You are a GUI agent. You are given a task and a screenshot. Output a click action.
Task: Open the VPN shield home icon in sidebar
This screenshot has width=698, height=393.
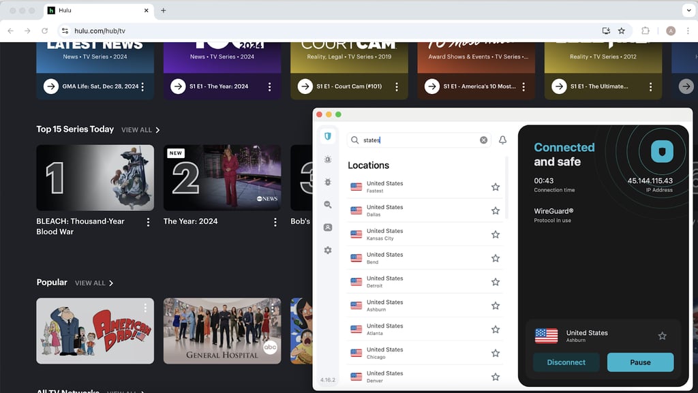coord(328,136)
